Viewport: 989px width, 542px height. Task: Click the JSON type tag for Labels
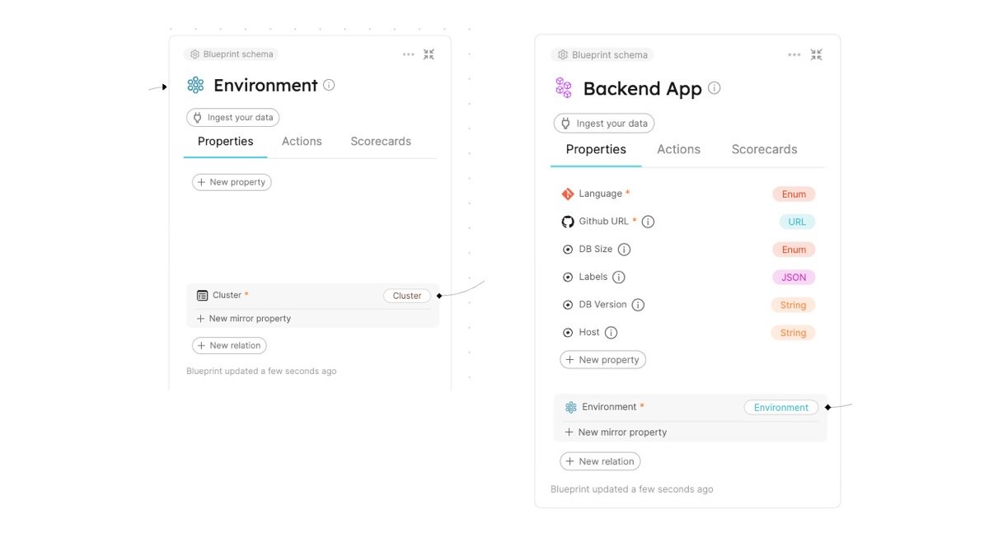(x=794, y=278)
